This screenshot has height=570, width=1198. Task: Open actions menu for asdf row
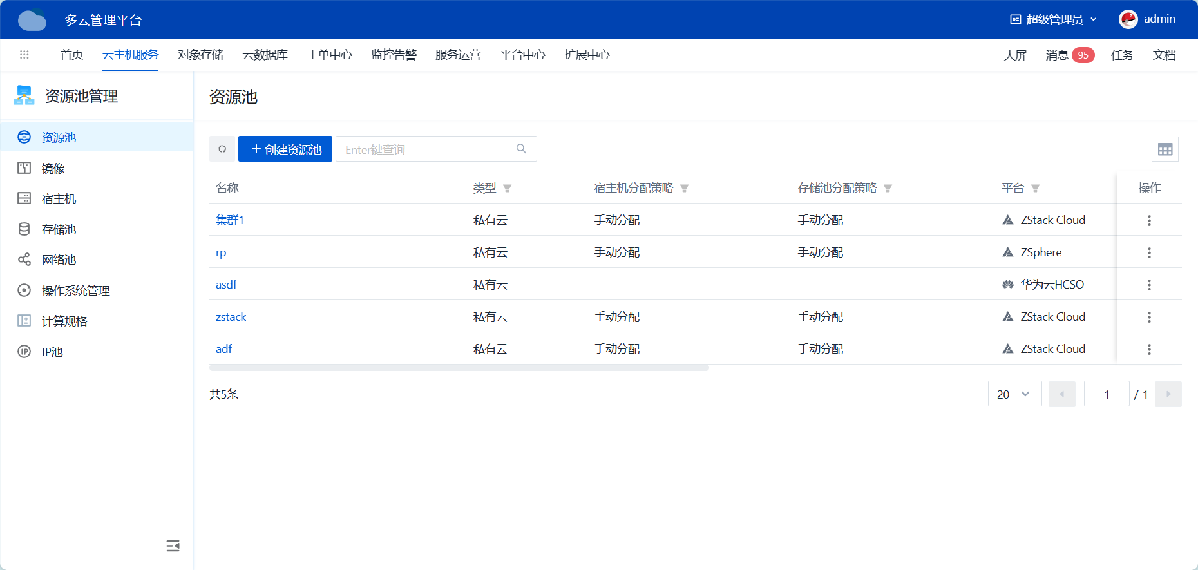coord(1149,285)
